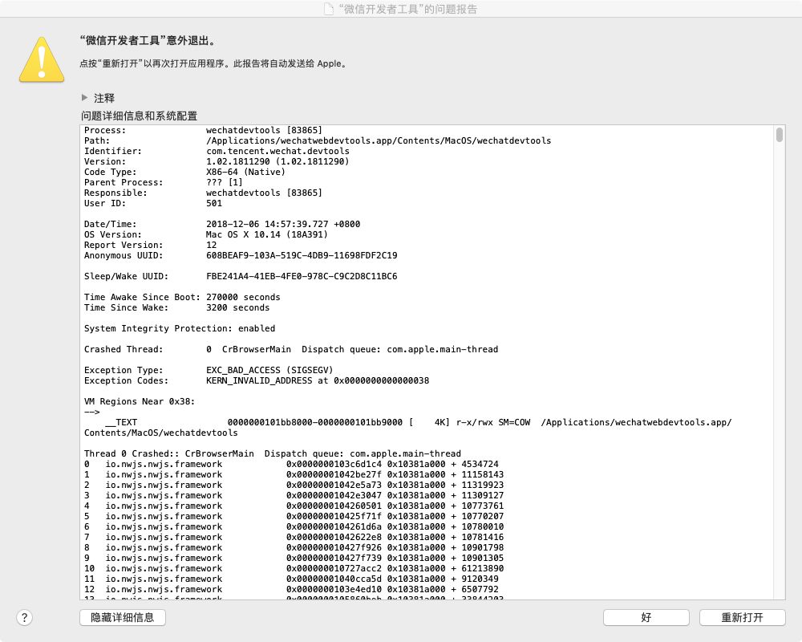Click the Exception Type EXC_BAD_ACCESS (SIGSEGV) line

pyautogui.click(x=209, y=370)
